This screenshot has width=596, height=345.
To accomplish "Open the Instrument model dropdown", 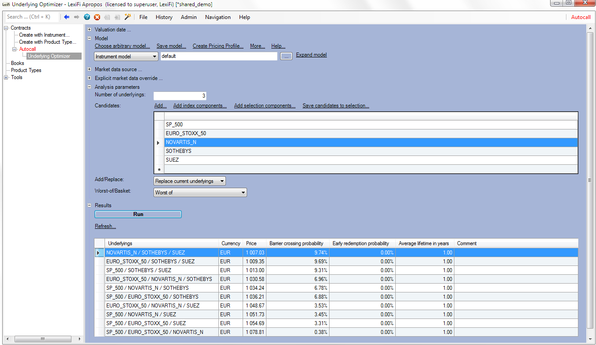I will pyautogui.click(x=126, y=57).
